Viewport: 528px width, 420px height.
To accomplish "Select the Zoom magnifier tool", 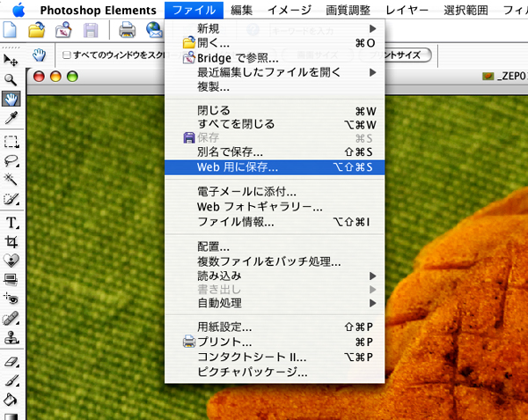I will tap(11, 80).
